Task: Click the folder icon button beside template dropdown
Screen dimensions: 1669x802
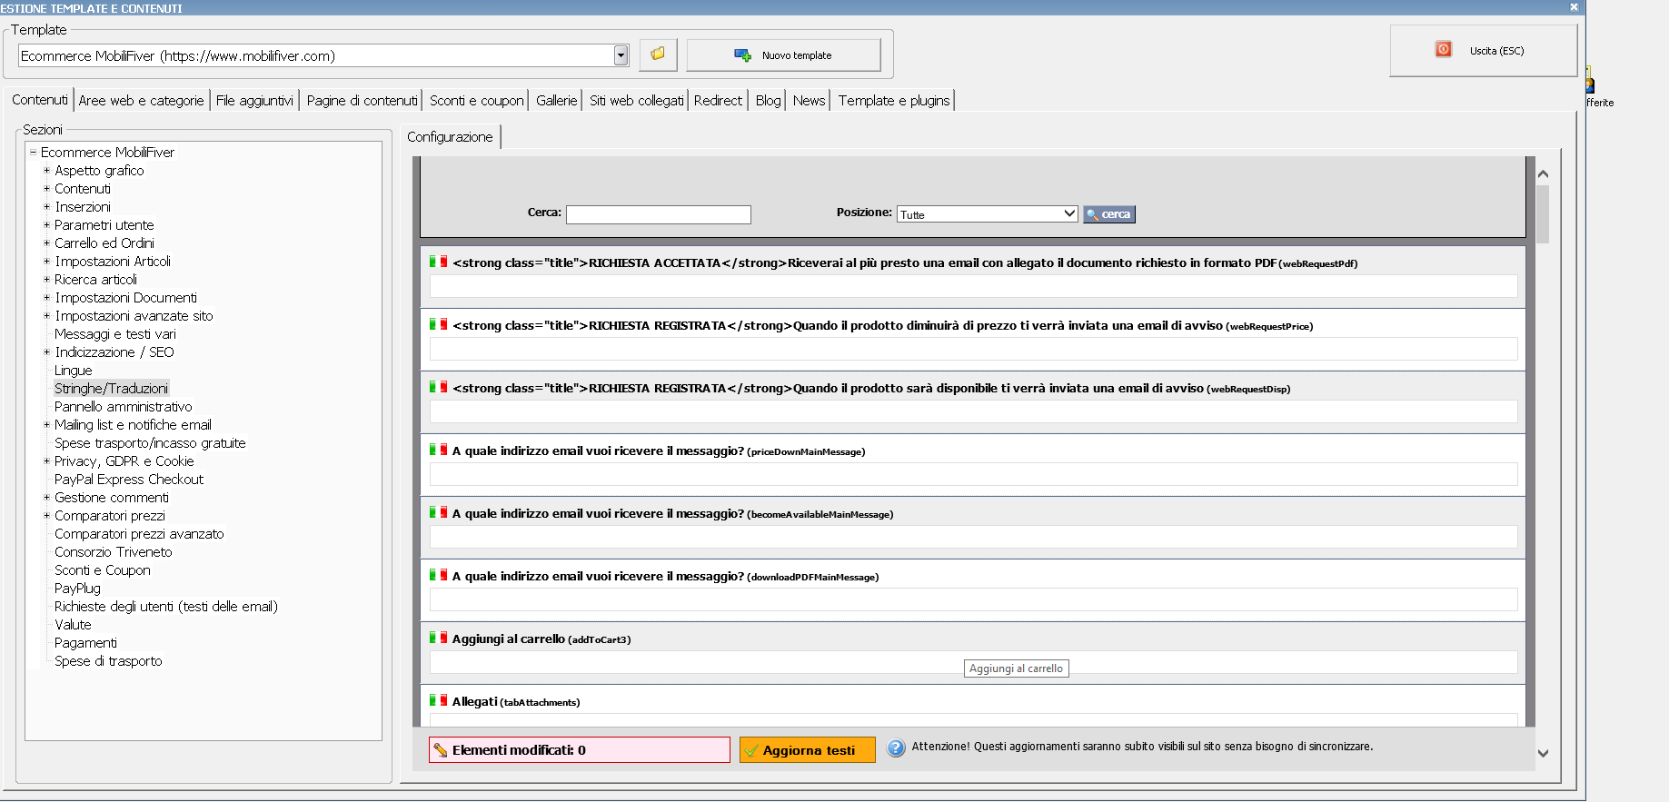Action: [x=658, y=54]
